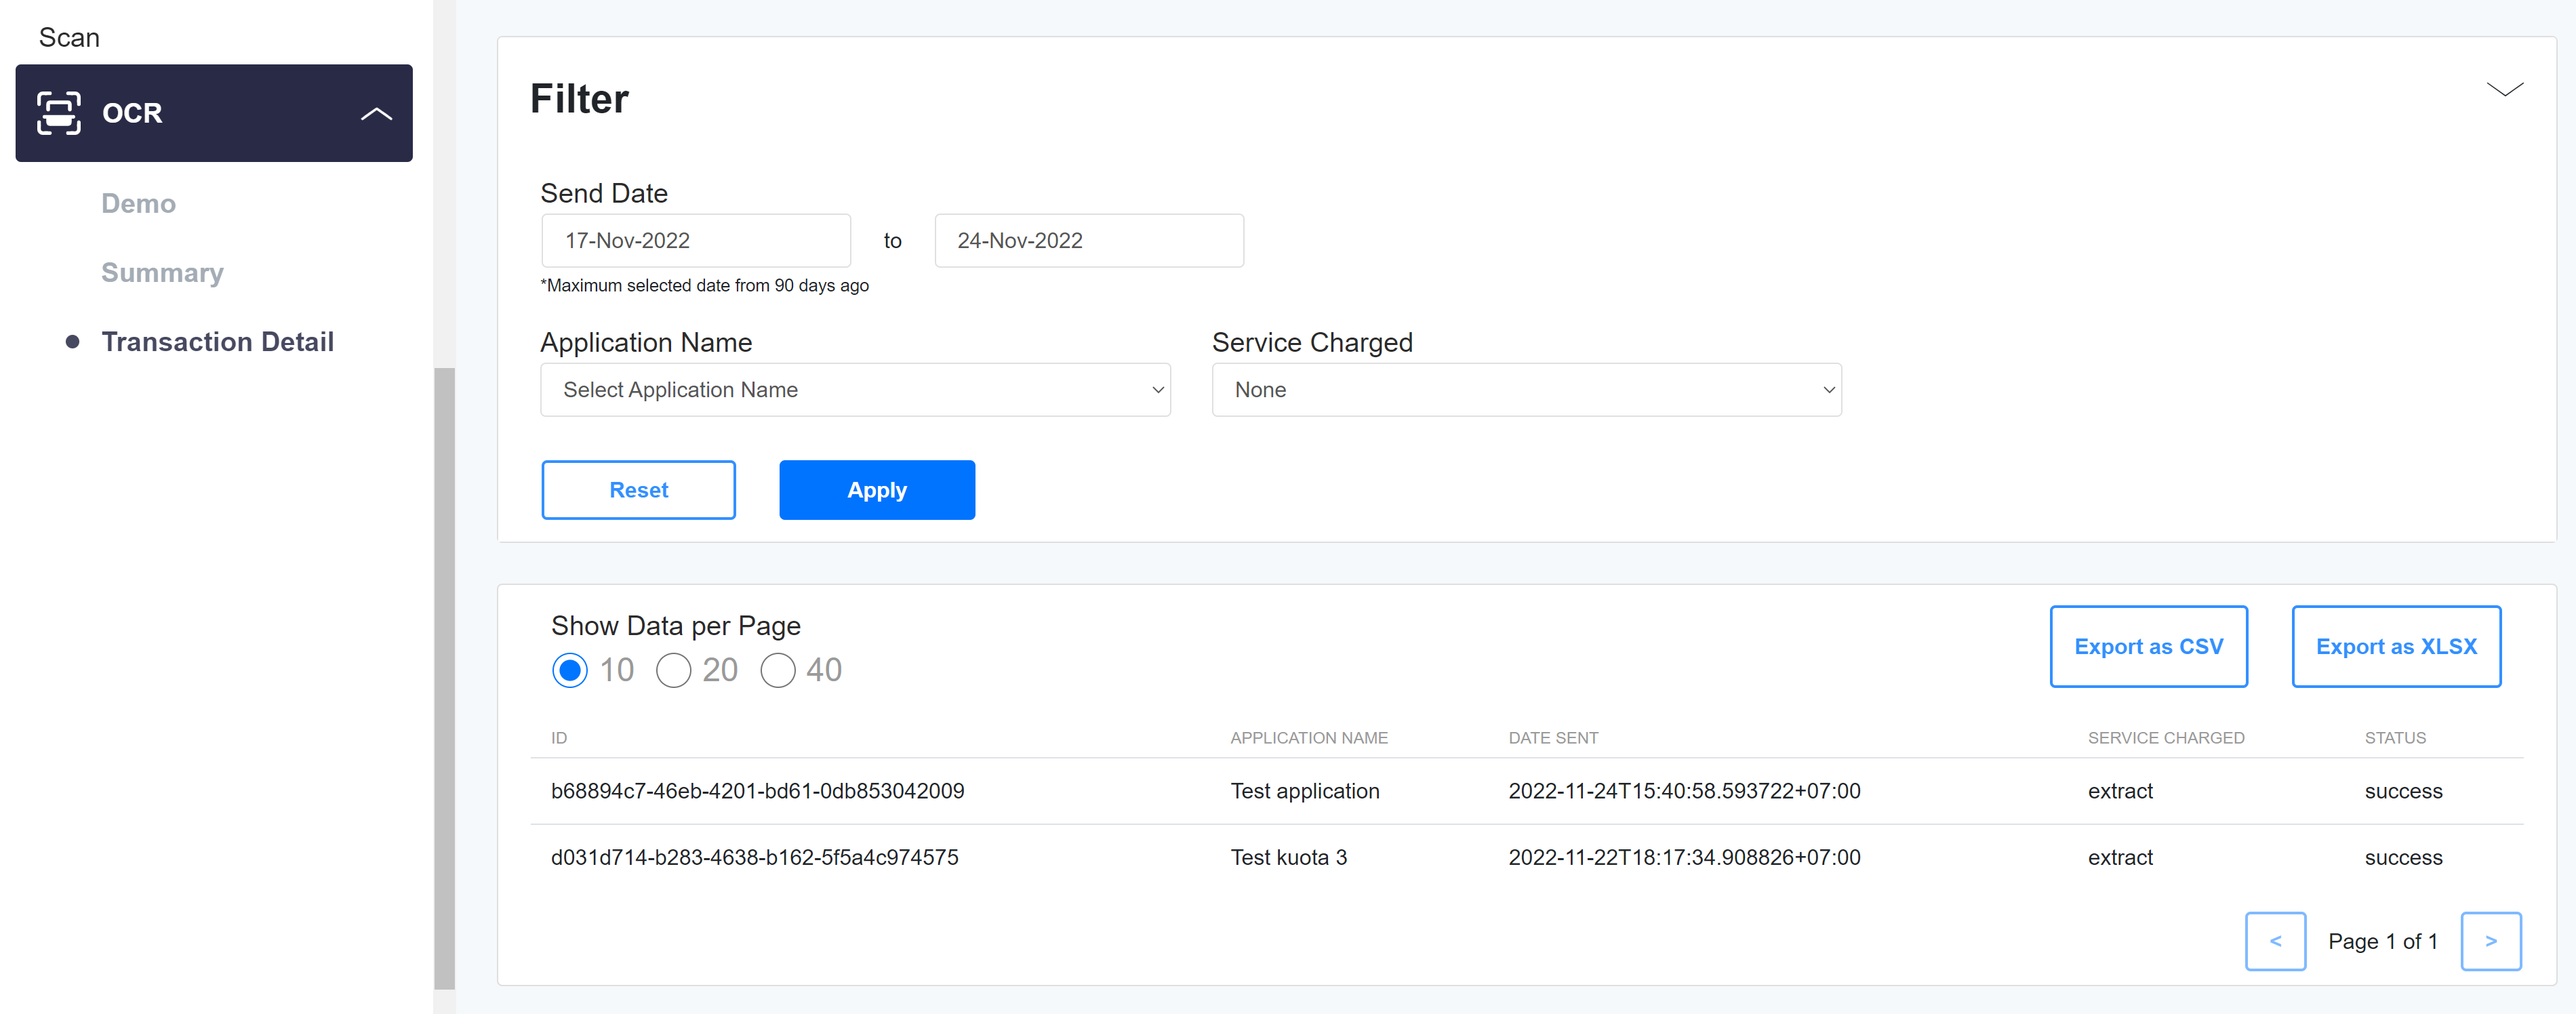This screenshot has width=2576, height=1014.
Task: Export table as XLSX
Action: click(x=2396, y=647)
